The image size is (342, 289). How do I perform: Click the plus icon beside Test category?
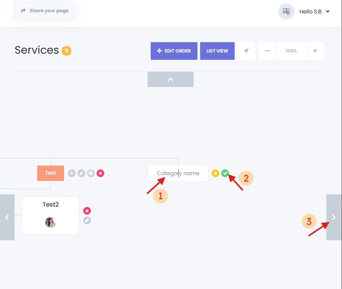coord(72,173)
